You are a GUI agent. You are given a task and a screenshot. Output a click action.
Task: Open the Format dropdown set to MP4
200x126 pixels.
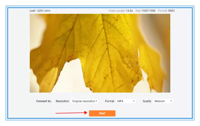pyautogui.click(x=126, y=101)
